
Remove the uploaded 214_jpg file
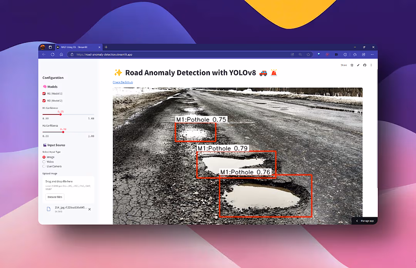89,209
